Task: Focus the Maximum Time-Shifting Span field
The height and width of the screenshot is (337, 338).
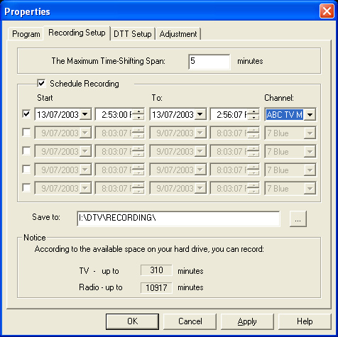Action: click(x=209, y=62)
